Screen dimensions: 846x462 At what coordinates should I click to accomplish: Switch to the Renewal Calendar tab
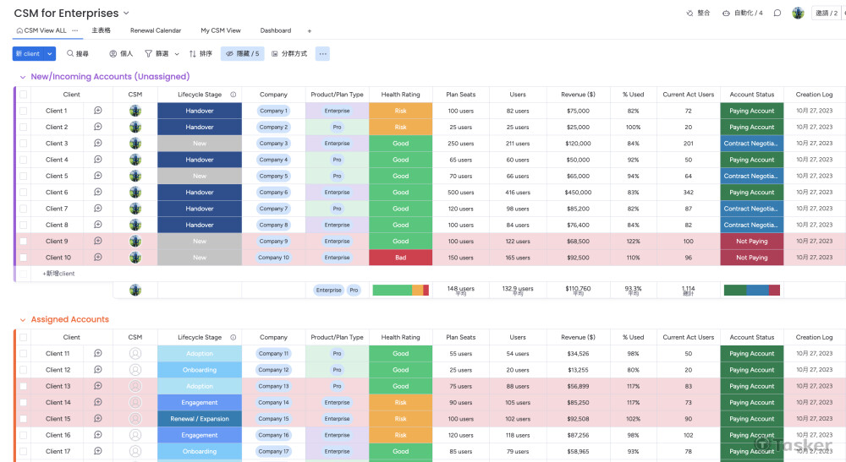point(155,30)
